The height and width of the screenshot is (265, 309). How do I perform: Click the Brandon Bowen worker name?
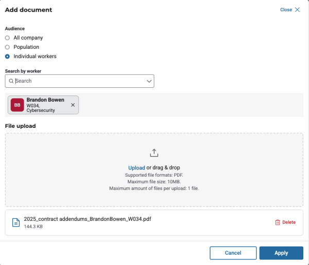[x=45, y=100]
